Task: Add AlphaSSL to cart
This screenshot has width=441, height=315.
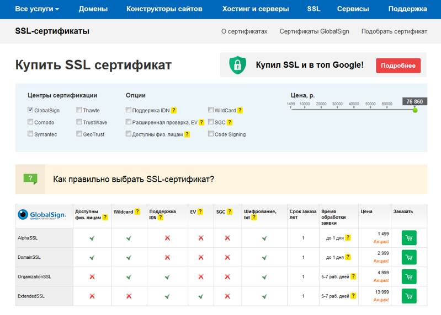Action: pyautogui.click(x=409, y=238)
